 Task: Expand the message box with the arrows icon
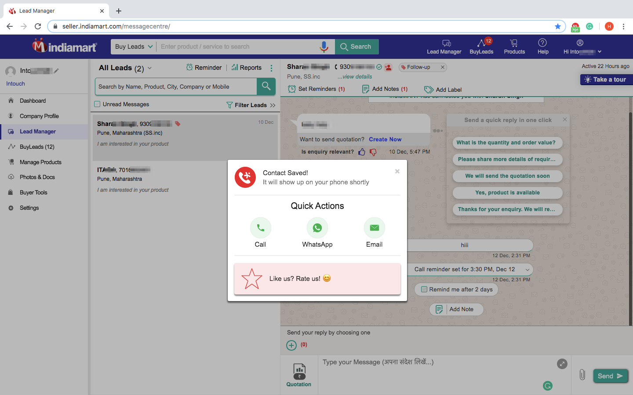pyautogui.click(x=562, y=364)
